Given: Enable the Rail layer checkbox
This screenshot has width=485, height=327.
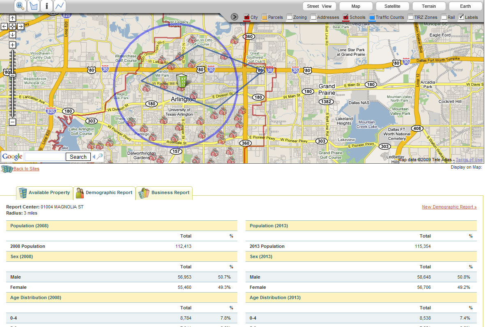Looking at the screenshot, I should click(444, 17).
